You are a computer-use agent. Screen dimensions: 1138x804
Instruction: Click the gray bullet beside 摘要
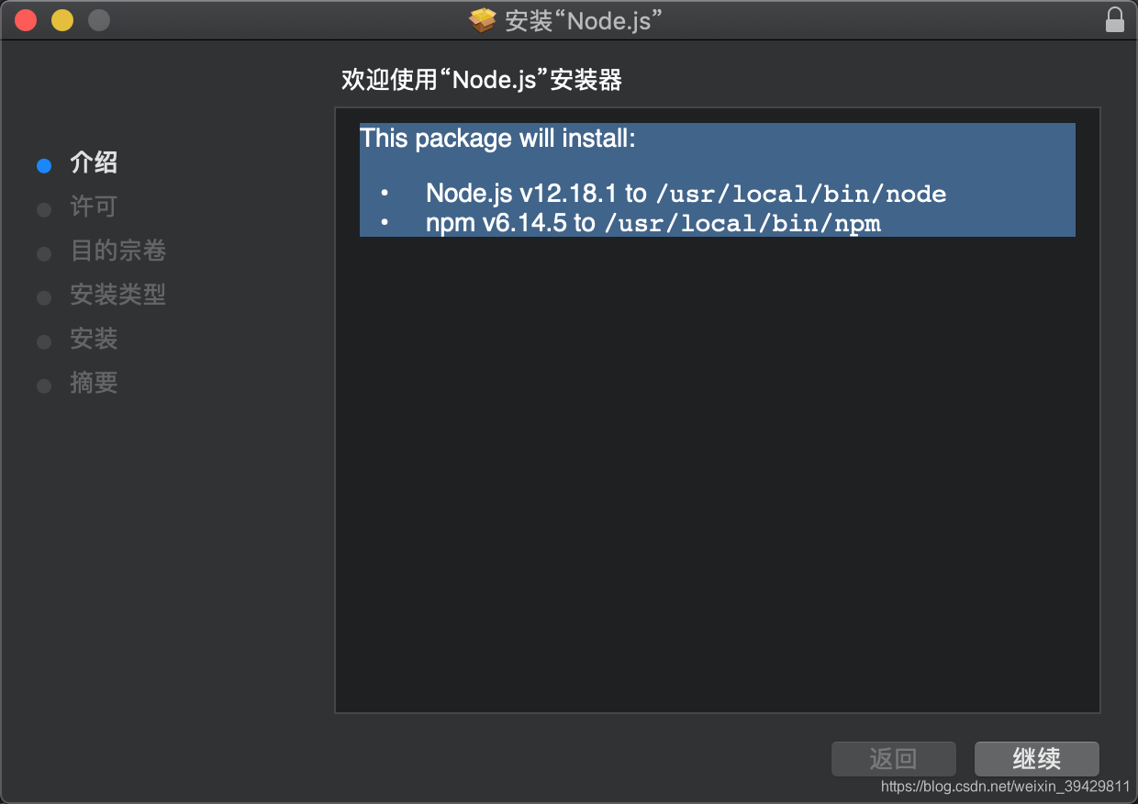44,386
